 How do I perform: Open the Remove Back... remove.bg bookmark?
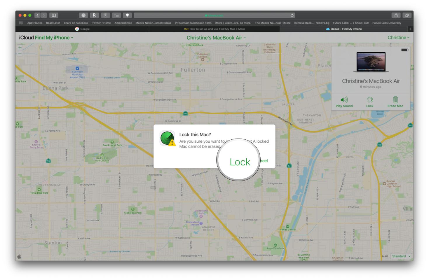click(x=312, y=23)
